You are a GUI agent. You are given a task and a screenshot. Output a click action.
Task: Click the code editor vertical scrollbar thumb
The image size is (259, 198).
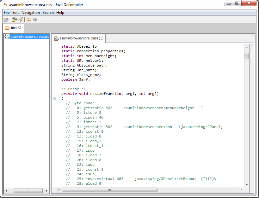click(246, 56)
